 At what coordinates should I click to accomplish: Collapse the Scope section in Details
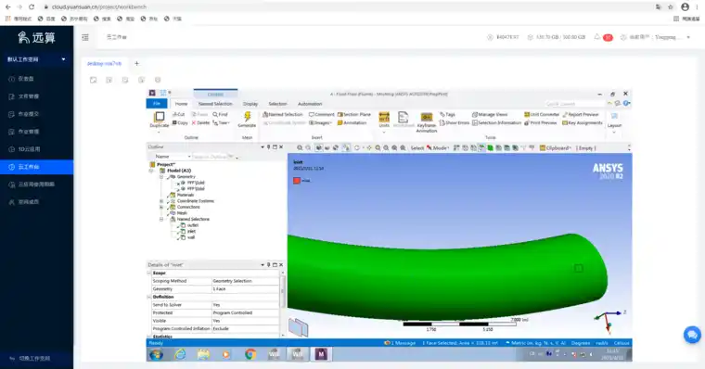[x=149, y=273]
